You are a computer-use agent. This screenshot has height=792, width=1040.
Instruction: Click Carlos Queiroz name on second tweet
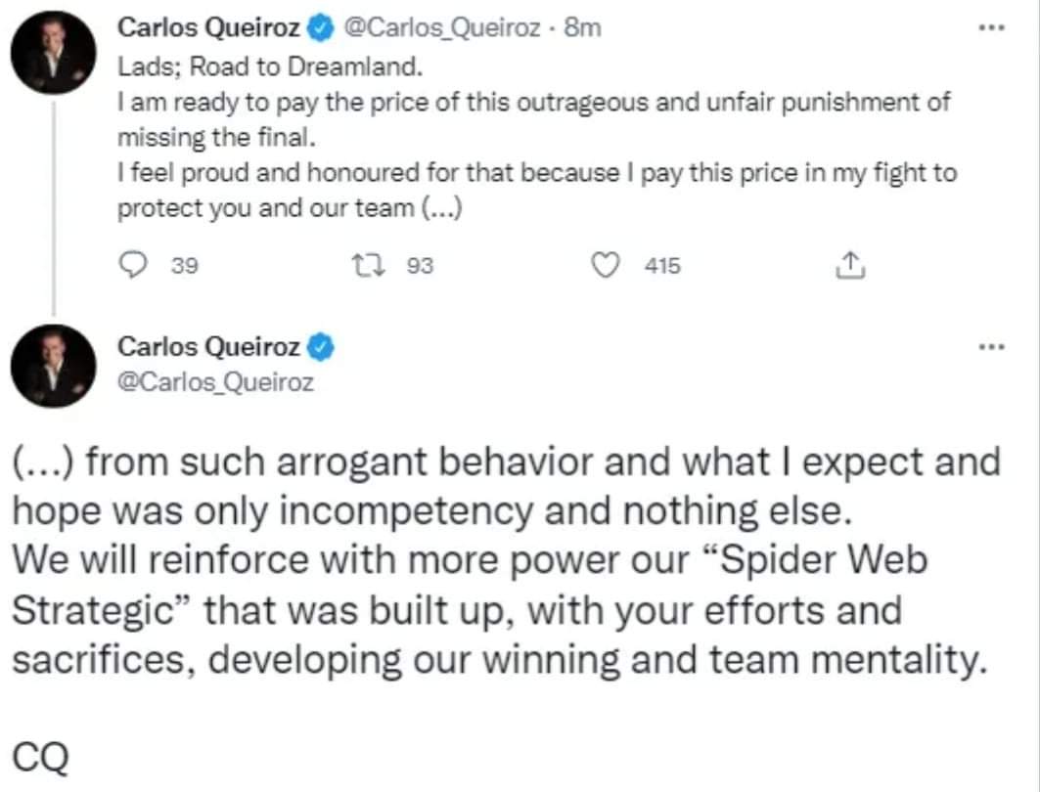pos(209,347)
